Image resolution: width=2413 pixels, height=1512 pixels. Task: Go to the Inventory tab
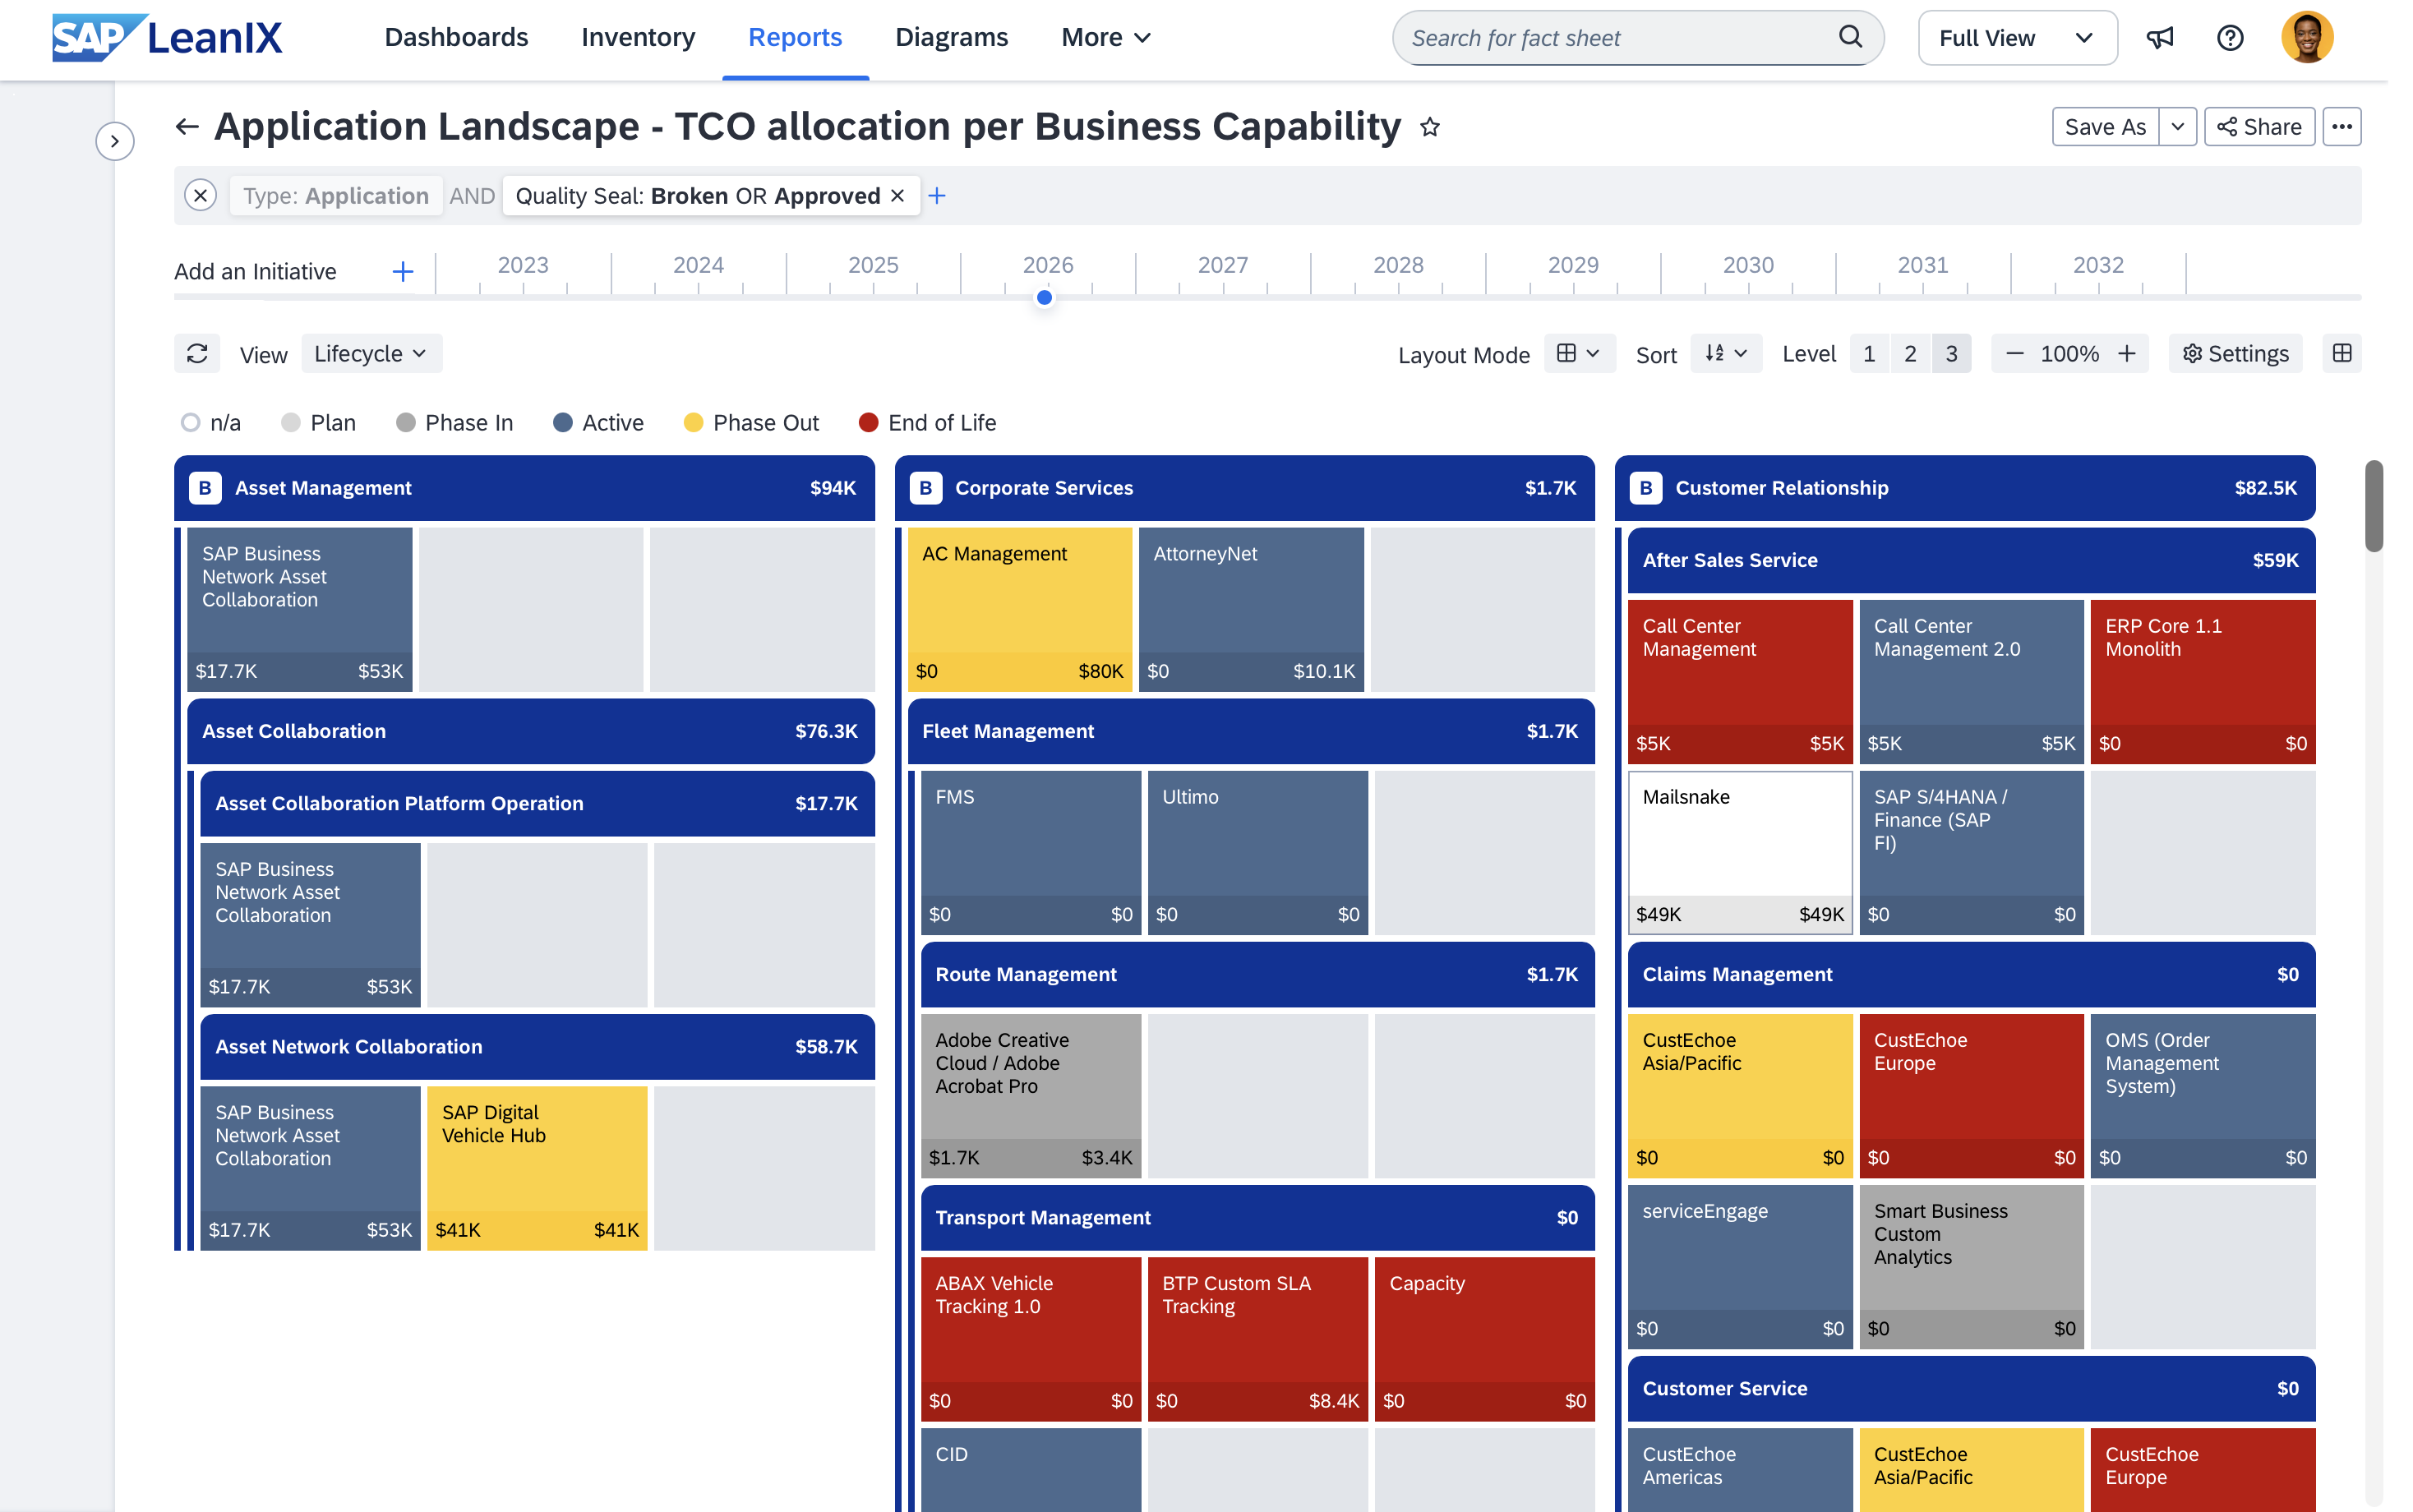638,38
